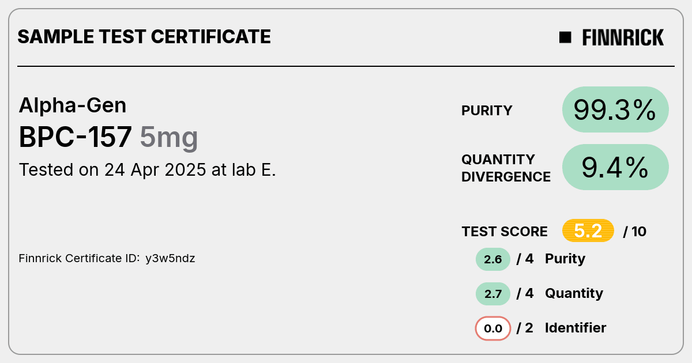Click the yellow 5.2 test score badge
692x363 pixels.
coord(588,231)
